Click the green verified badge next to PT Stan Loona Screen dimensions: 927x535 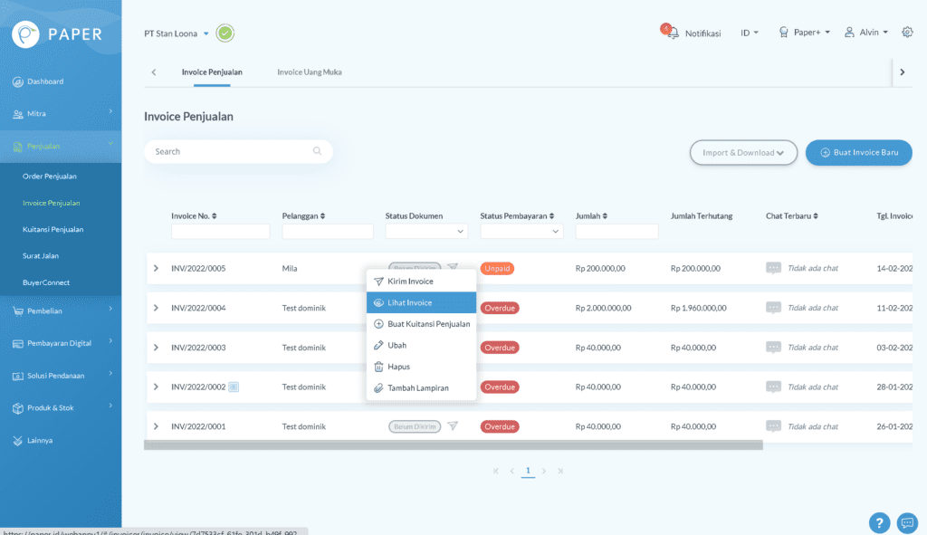pyautogui.click(x=225, y=33)
